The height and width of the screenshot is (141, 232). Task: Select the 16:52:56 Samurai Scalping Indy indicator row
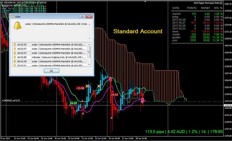click(50, 57)
